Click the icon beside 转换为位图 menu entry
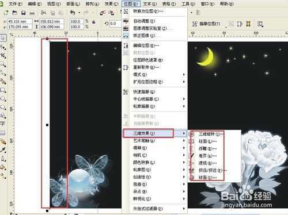Image resolution: width=288 pixels, height=215 pixels. [x=126, y=11]
